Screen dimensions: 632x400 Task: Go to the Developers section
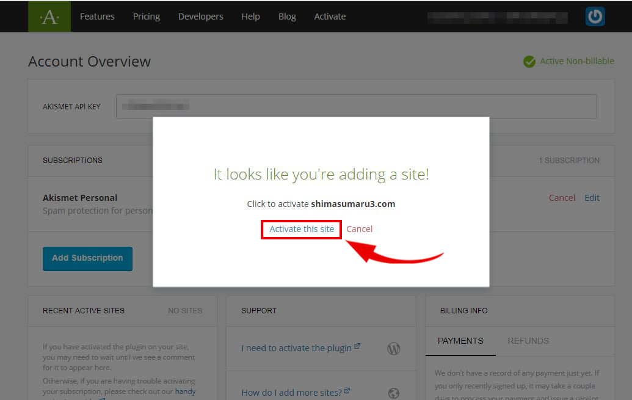pos(201,16)
